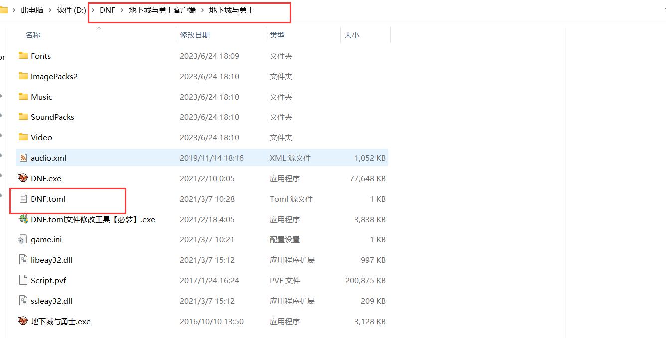This screenshot has width=666, height=338.
Task: Launch DNF.exe via its application icon
Action: [23, 178]
